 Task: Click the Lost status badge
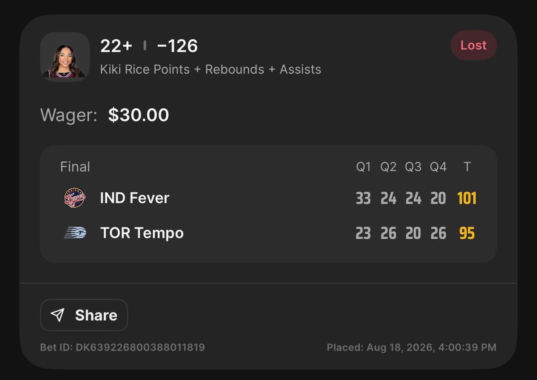[474, 45]
